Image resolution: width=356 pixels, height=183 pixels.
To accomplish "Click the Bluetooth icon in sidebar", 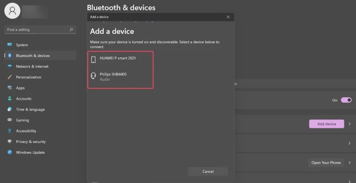I will (x=10, y=56).
